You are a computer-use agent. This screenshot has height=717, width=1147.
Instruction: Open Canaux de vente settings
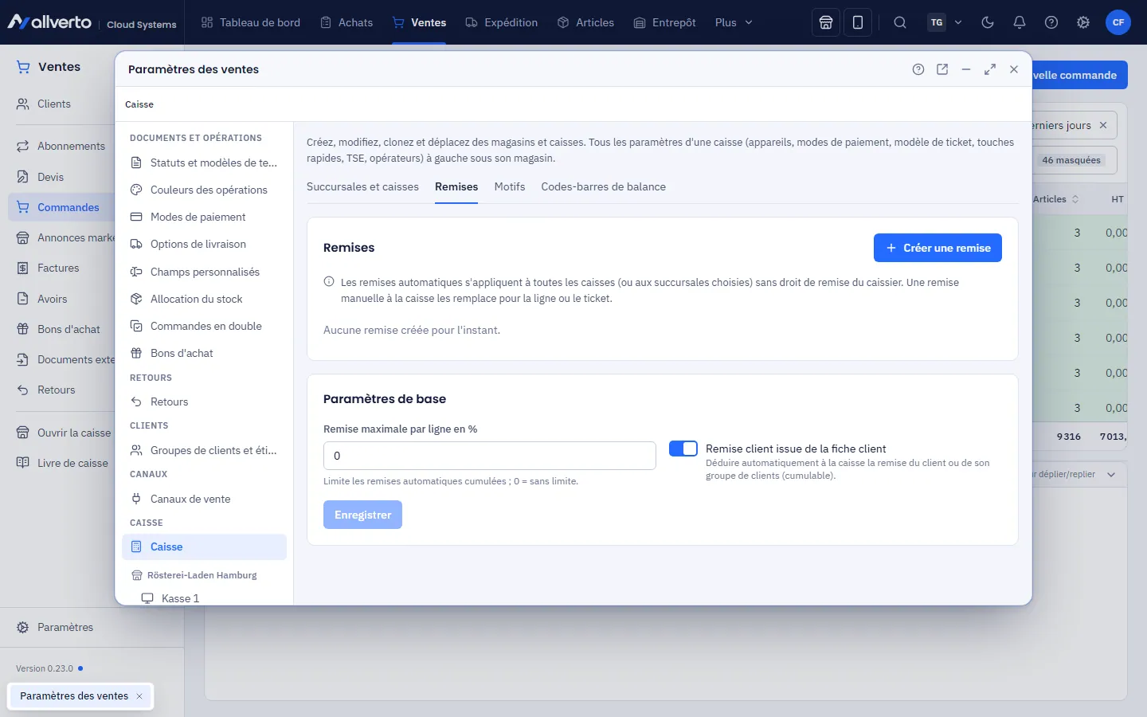click(204, 499)
